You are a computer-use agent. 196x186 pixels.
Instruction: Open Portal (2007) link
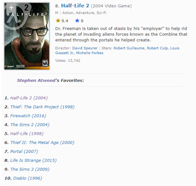click(24, 152)
